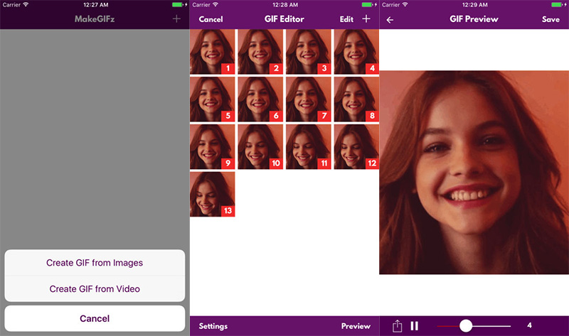Select frame thumbnail number 13
The image size is (569, 336).
click(212, 194)
